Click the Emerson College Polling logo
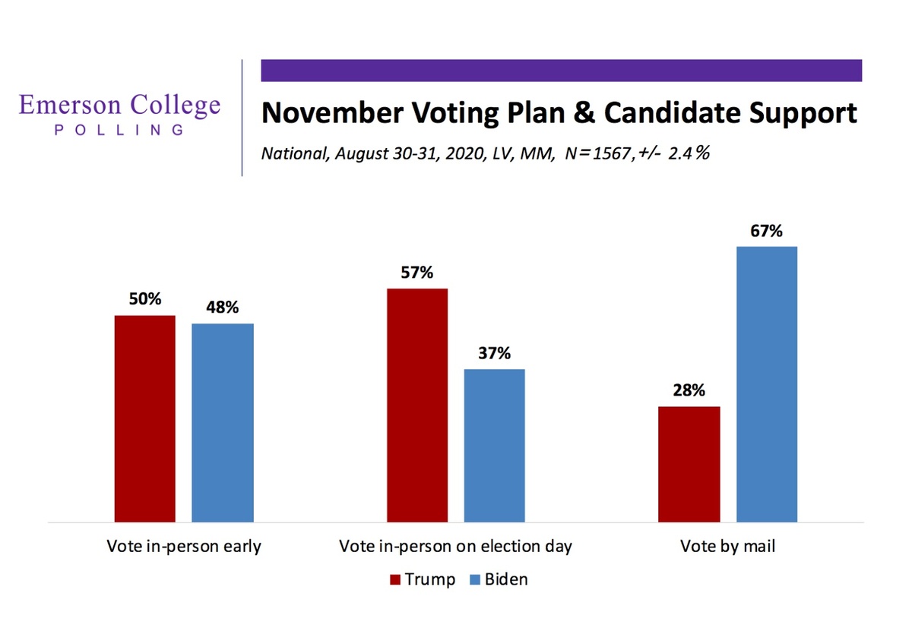The height and width of the screenshot is (631, 912). [120, 114]
